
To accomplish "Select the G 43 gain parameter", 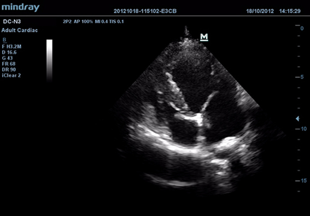I will 7,58.
